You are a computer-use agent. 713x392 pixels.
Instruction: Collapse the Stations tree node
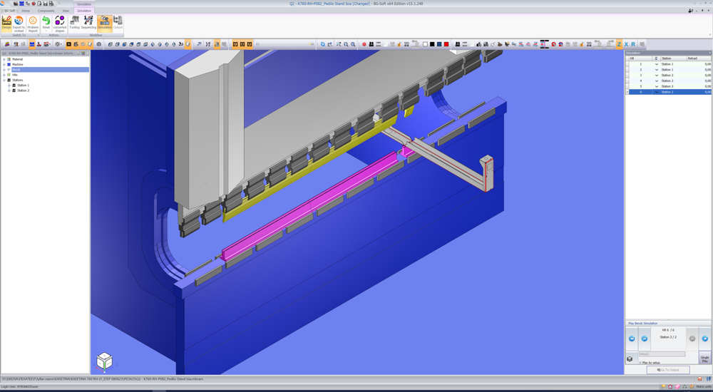pos(4,80)
